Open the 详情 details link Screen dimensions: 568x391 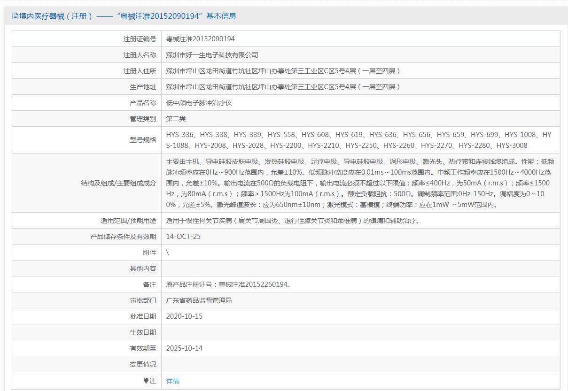point(172,381)
